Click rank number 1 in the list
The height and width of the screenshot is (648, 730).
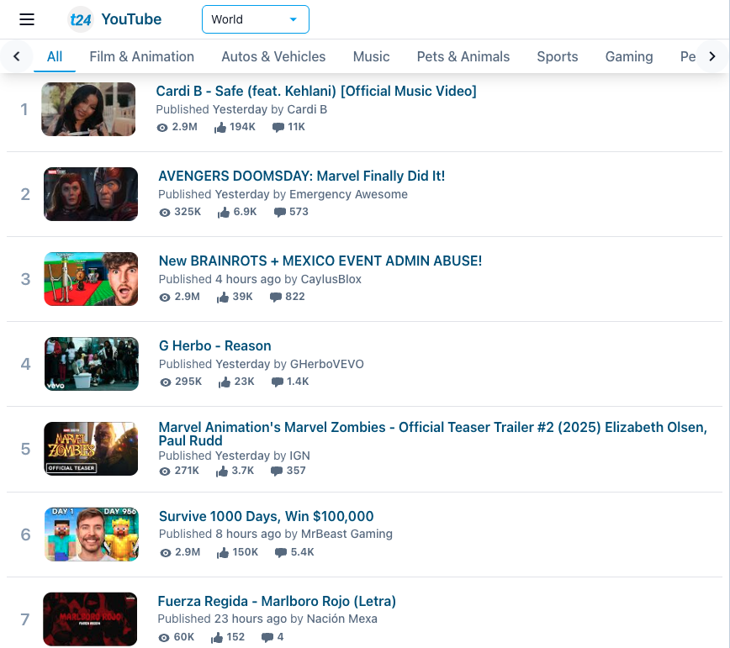coord(24,110)
